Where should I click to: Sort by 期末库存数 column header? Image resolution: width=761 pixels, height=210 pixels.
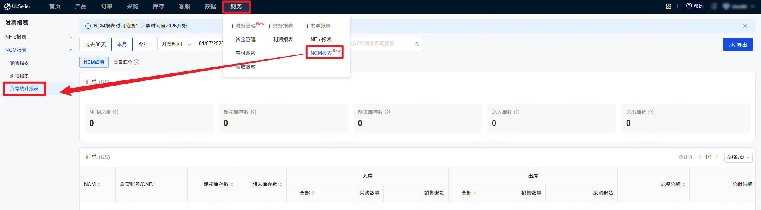pos(281,184)
